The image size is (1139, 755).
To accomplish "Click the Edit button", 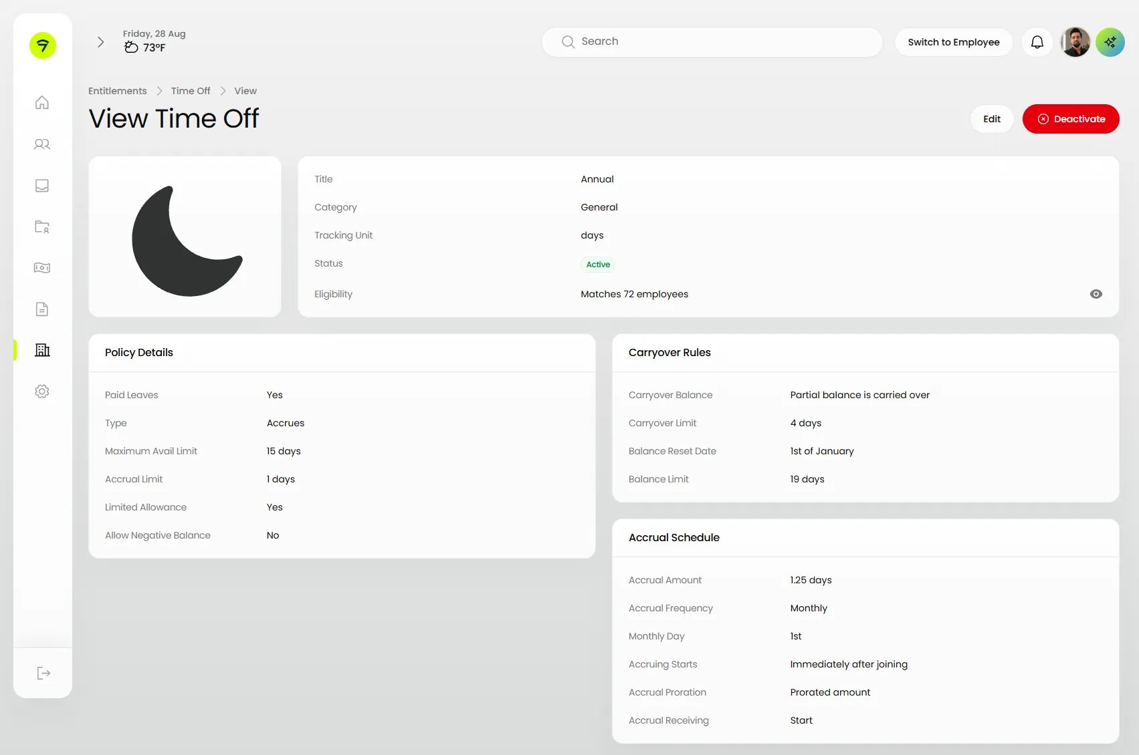I will coord(992,119).
